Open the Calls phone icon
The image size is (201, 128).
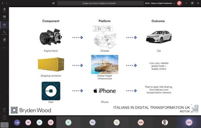tap(4, 33)
